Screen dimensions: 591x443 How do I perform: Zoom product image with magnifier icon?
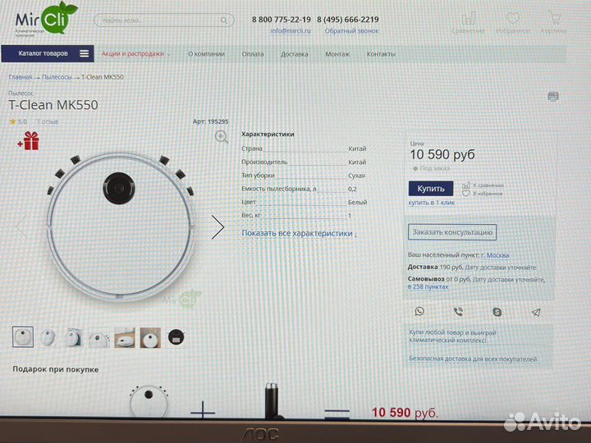tap(221, 137)
